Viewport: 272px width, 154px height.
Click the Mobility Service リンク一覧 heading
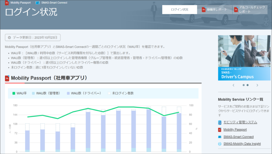(x=241, y=99)
